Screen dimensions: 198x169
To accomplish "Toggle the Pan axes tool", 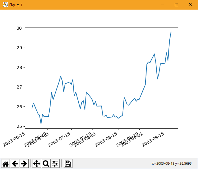I will 36,163.
